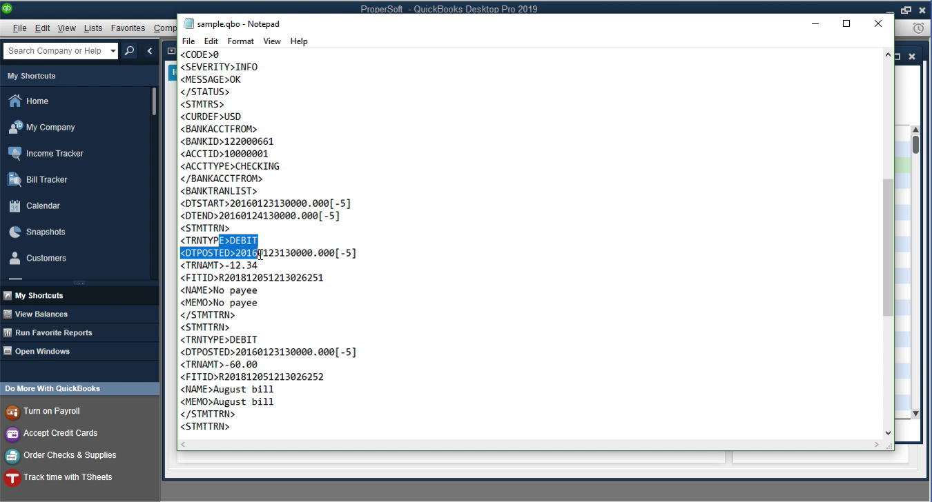Click the QuickBooks logo icon
The height and width of the screenshot is (502, 932).
7,9
